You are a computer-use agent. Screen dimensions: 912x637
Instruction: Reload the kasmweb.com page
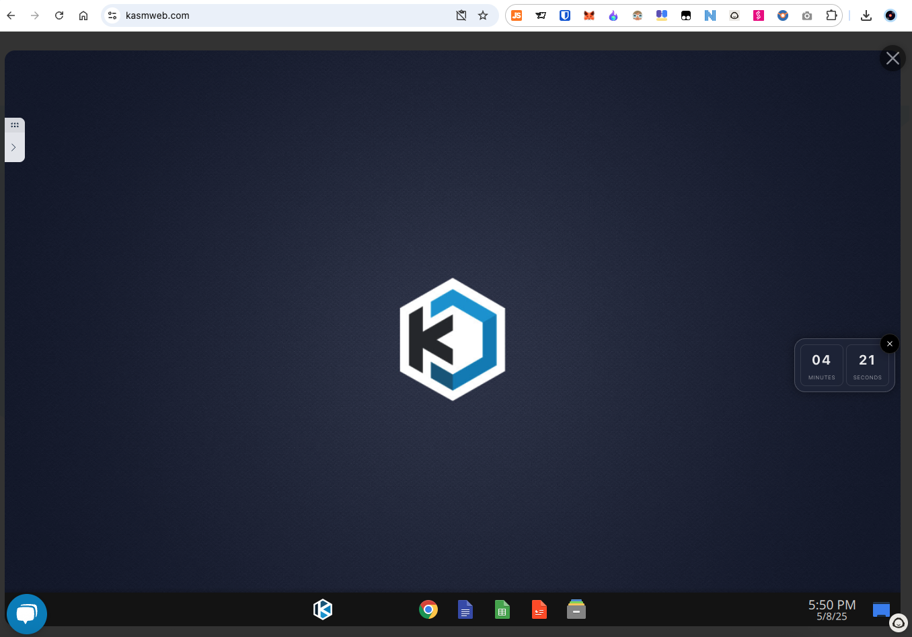tap(59, 15)
